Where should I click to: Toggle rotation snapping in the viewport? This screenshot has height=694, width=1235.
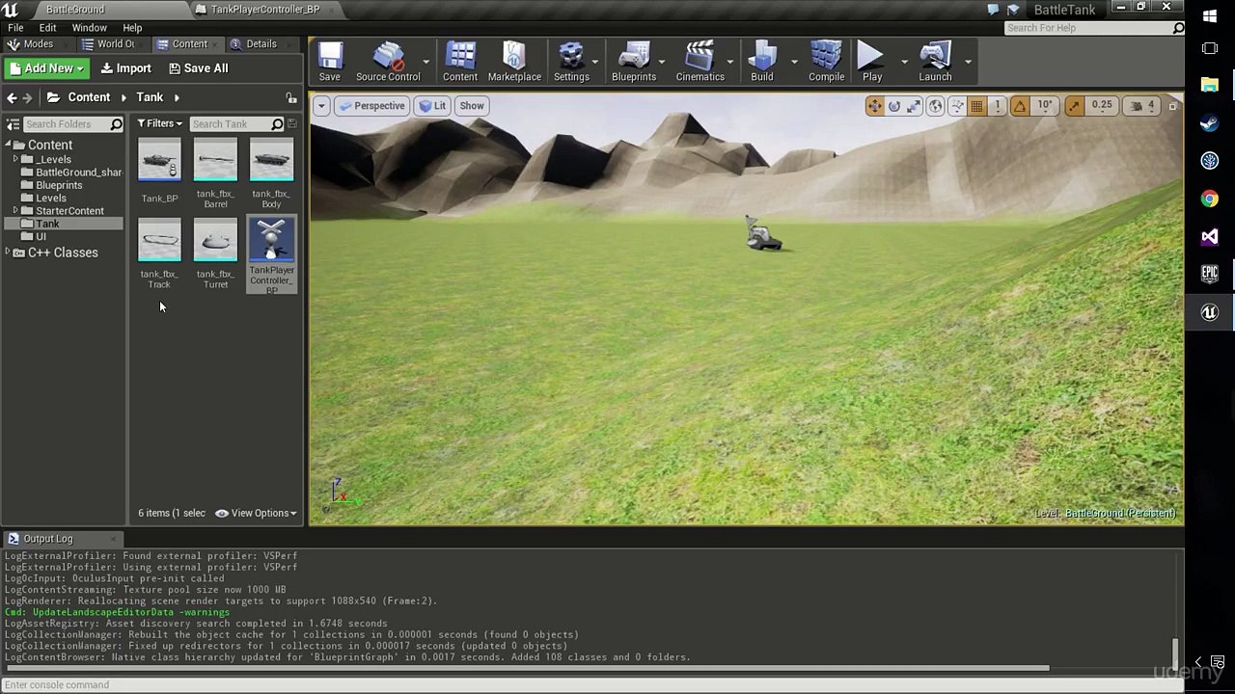(x=1019, y=106)
